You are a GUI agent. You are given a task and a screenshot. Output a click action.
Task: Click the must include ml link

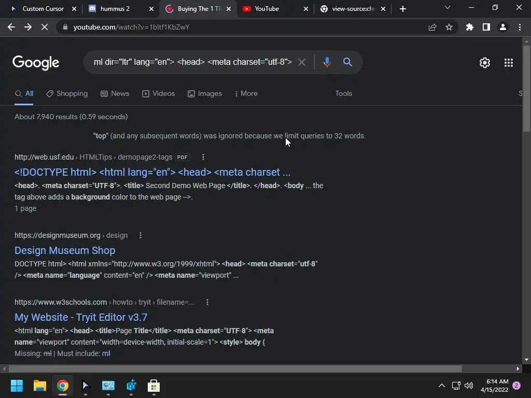pos(106,353)
